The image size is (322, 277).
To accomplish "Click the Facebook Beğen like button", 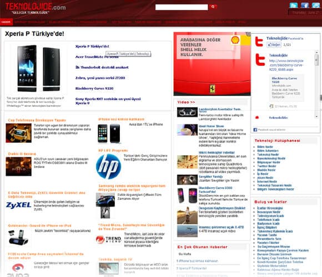I will (274, 45).
